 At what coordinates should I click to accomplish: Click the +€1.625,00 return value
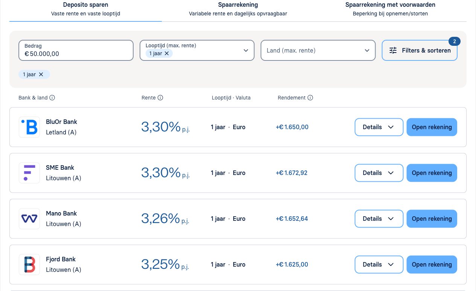click(292, 264)
